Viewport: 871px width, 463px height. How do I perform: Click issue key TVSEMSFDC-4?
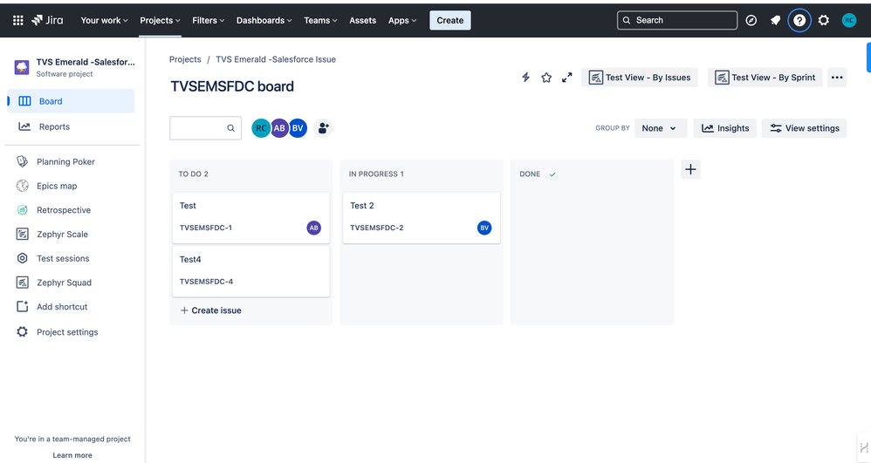[x=206, y=282]
